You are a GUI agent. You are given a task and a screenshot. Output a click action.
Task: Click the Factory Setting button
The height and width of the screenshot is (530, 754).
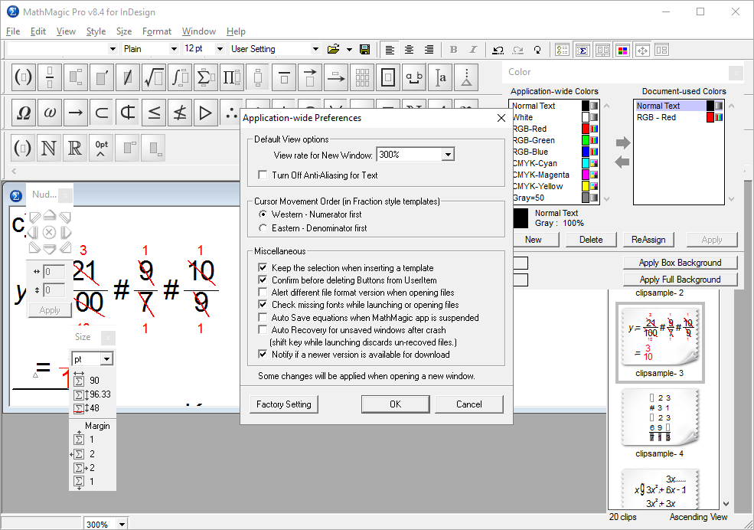[x=284, y=404]
